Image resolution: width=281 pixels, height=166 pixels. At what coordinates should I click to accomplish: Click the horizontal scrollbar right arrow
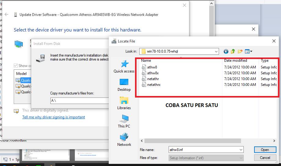point(274,141)
